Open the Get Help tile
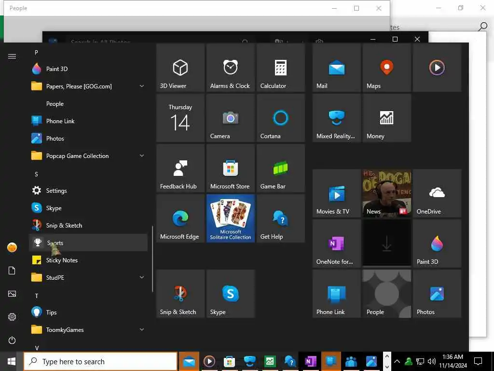The image size is (494, 371). coord(280,218)
